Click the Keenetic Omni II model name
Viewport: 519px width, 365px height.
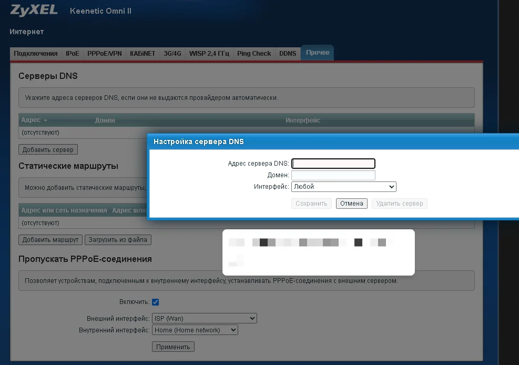click(x=100, y=11)
